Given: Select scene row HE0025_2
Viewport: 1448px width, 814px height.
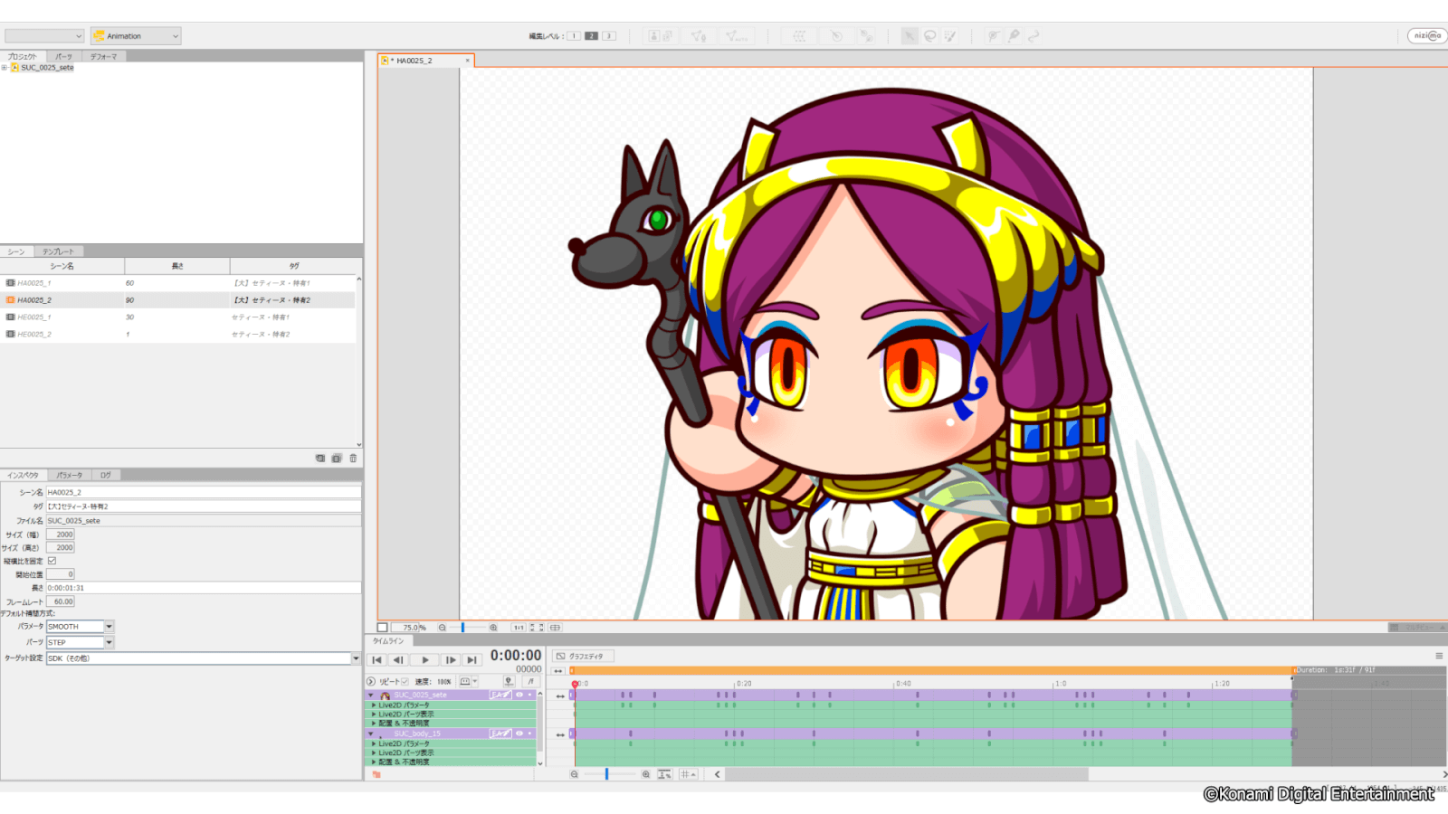Looking at the screenshot, I should point(177,335).
